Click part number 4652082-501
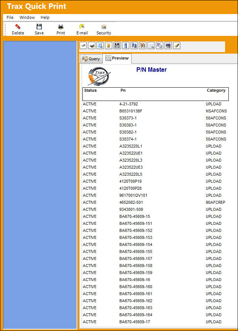Viewport: 238px width, 331px height. click(x=131, y=202)
